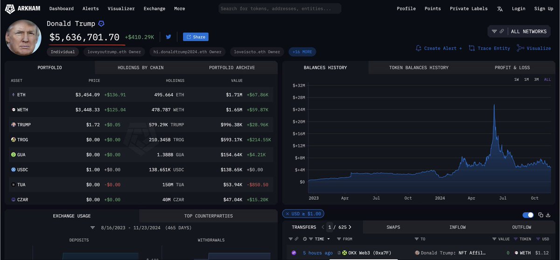Click the WETH token icon in transfer row
Image resolution: width=560 pixels, height=260 pixels.
pyautogui.click(x=517, y=253)
